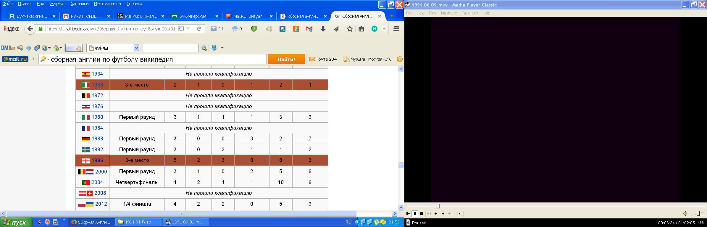Open the 2004 championship link
Screen dimensions: 707x227
pos(97,182)
